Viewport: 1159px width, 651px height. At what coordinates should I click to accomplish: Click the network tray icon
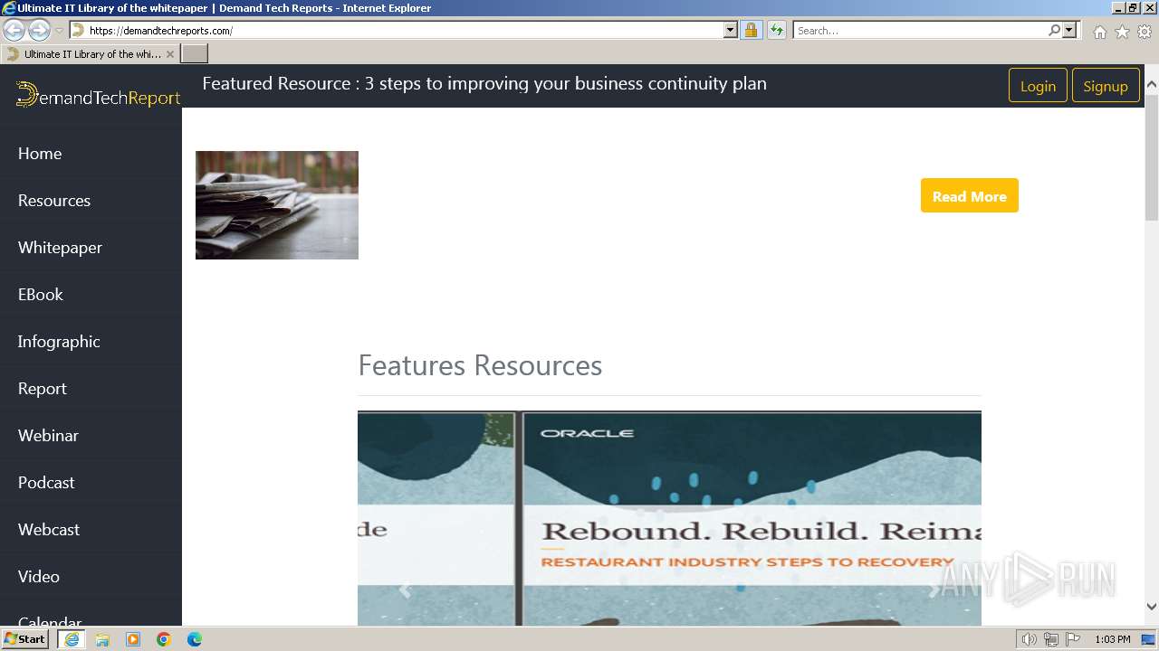coord(1051,639)
